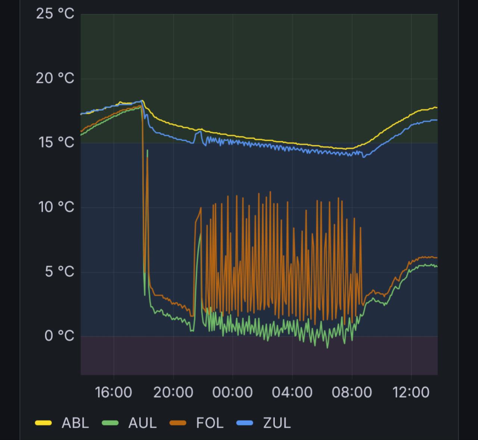Select the orange swatch next to FOL
Viewport: 478px width, 440px height.
tap(179, 423)
